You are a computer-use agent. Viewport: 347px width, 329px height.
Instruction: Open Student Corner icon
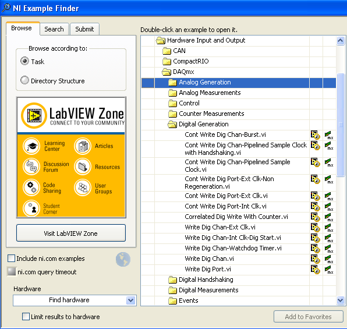point(31,208)
